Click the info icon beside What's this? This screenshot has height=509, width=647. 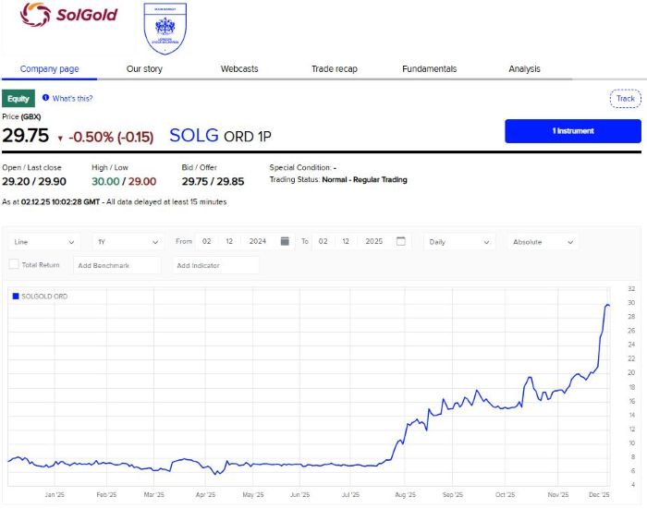pos(45,98)
